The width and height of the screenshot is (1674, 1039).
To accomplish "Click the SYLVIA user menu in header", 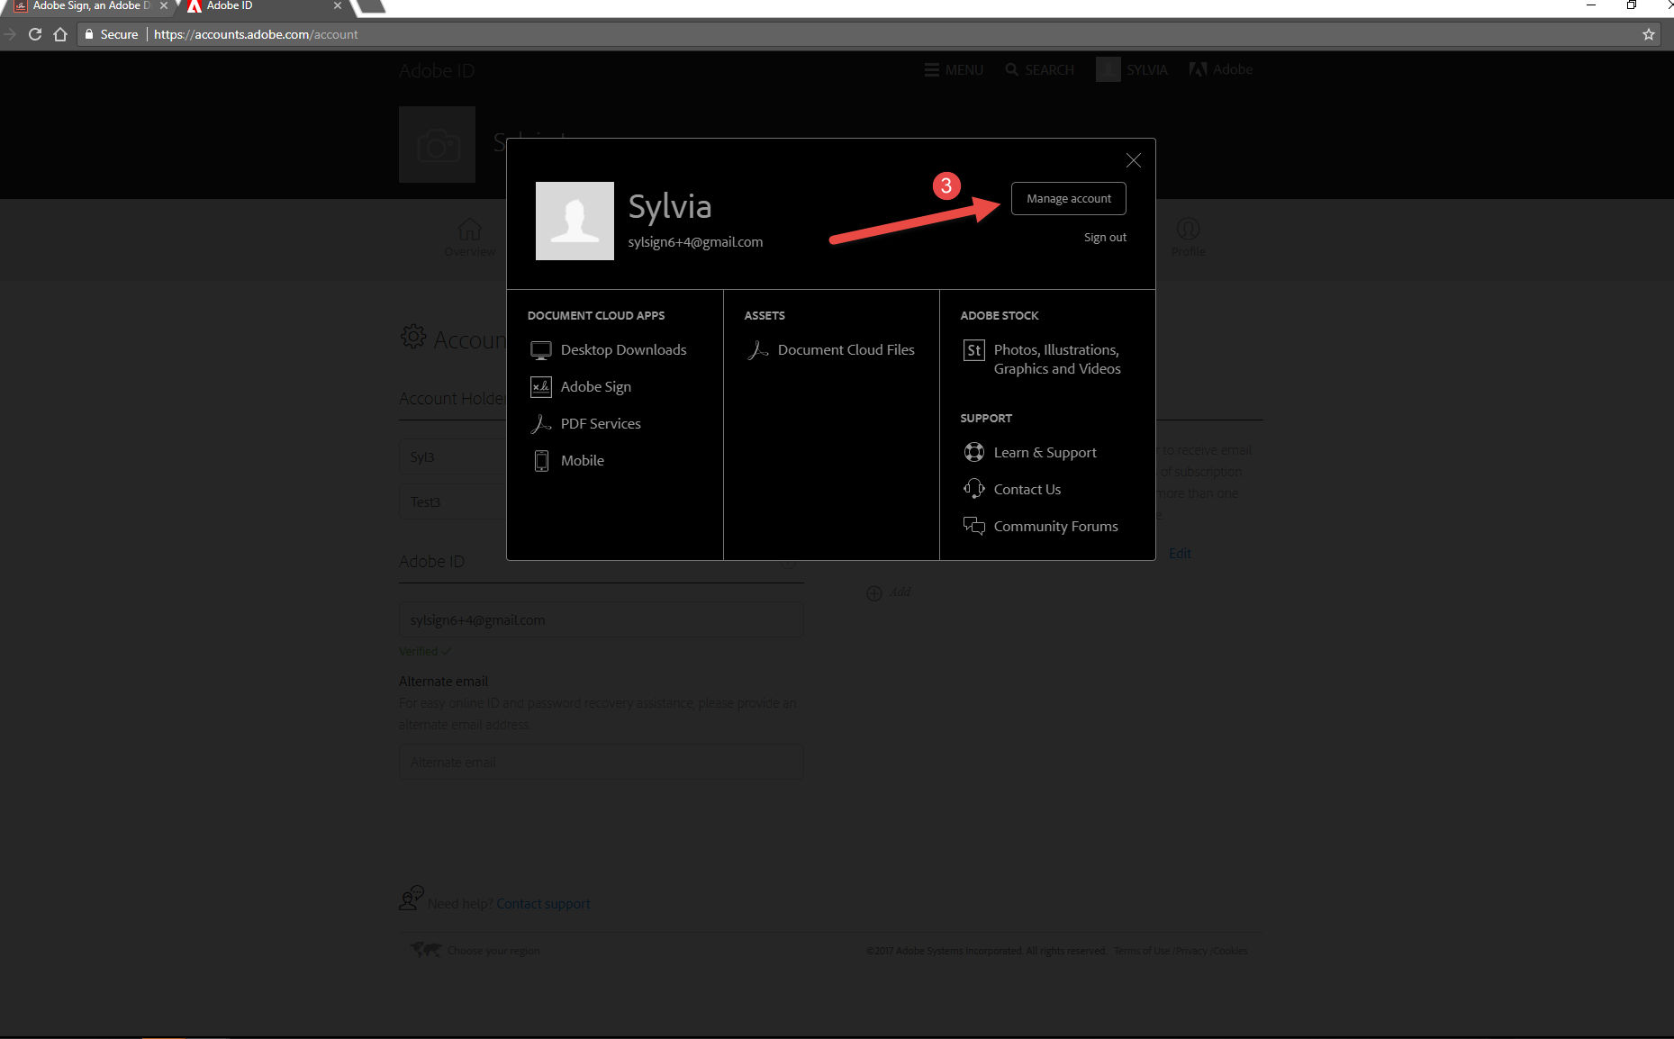I will point(1132,69).
